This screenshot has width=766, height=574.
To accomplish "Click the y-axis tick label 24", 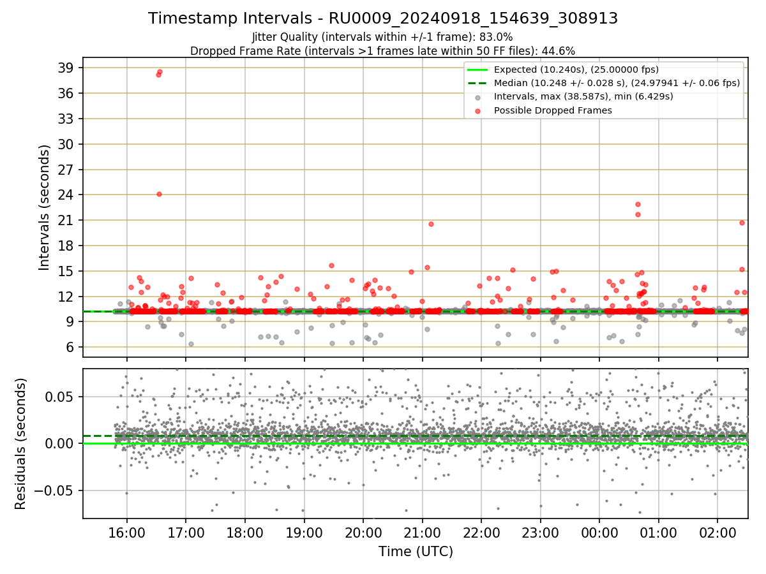I will tap(65, 195).
